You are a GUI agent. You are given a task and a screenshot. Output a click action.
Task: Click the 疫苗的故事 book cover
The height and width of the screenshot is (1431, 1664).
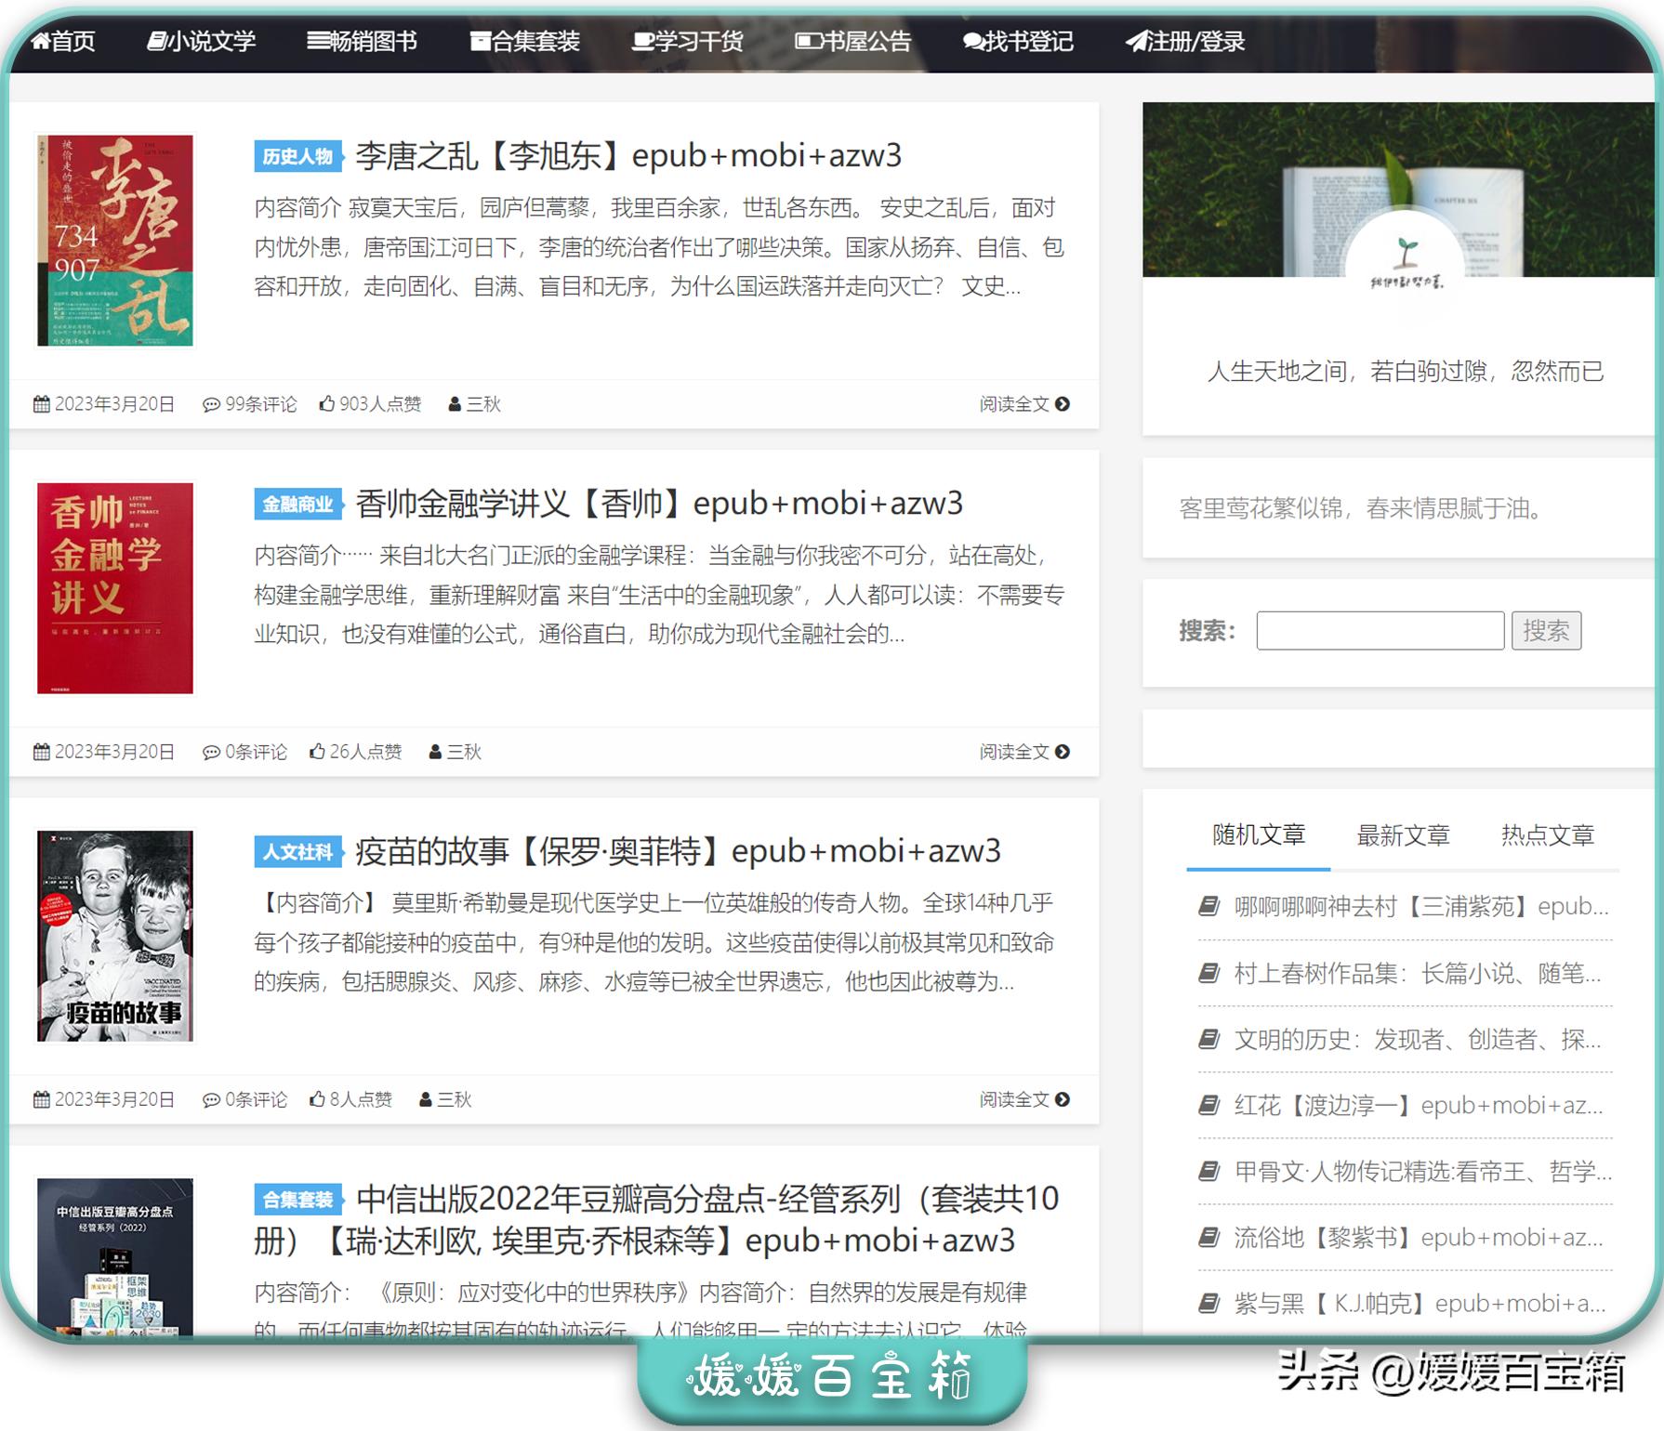click(115, 937)
